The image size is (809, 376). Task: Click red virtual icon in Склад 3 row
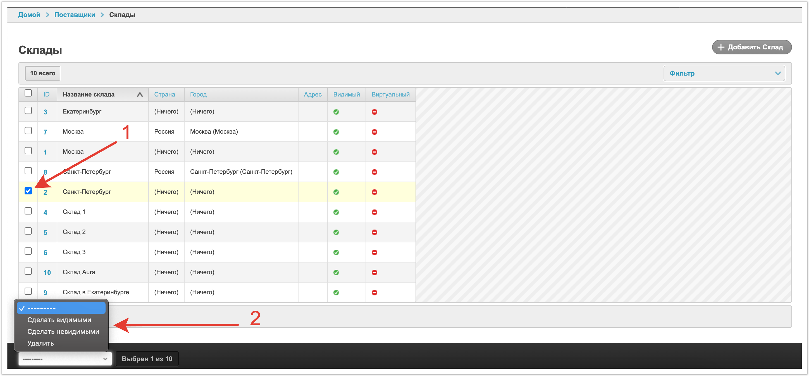click(x=374, y=252)
